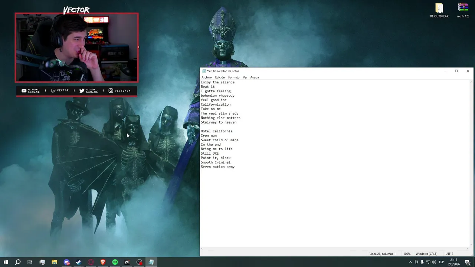Viewport: 475px width, 267px height.
Task: Click the horizontal scrollbar right arrow
Action: point(467,248)
